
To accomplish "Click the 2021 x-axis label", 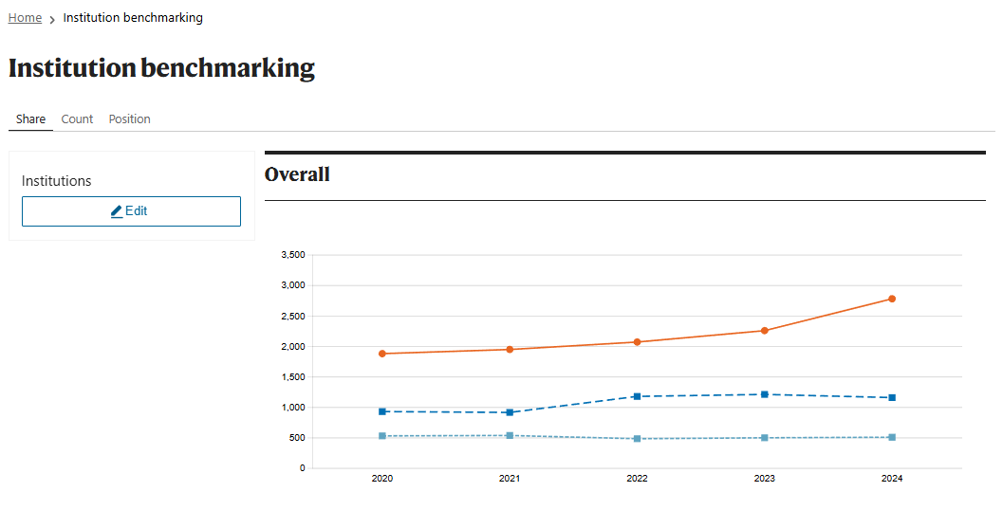I will (x=510, y=478).
